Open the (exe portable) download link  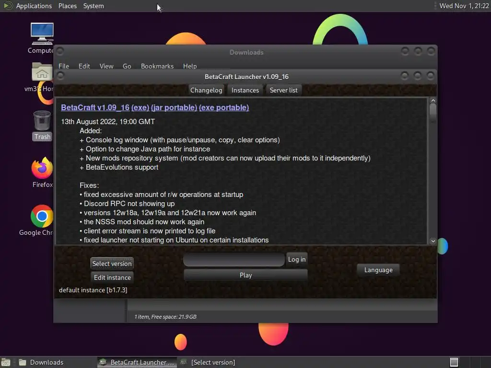tap(224, 107)
